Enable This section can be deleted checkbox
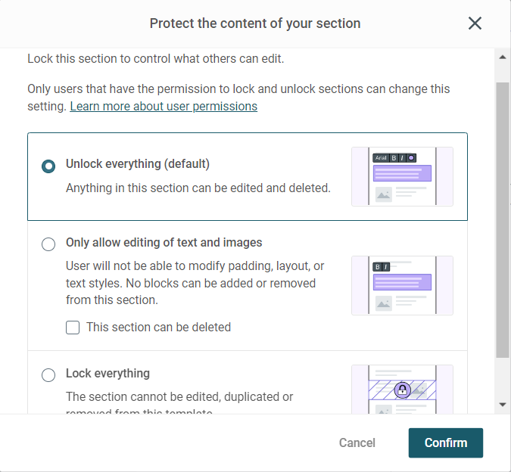 click(73, 328)
